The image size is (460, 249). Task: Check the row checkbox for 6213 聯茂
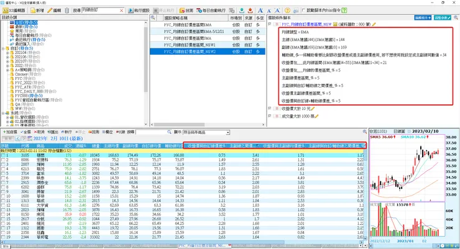(x=3, y=169)
